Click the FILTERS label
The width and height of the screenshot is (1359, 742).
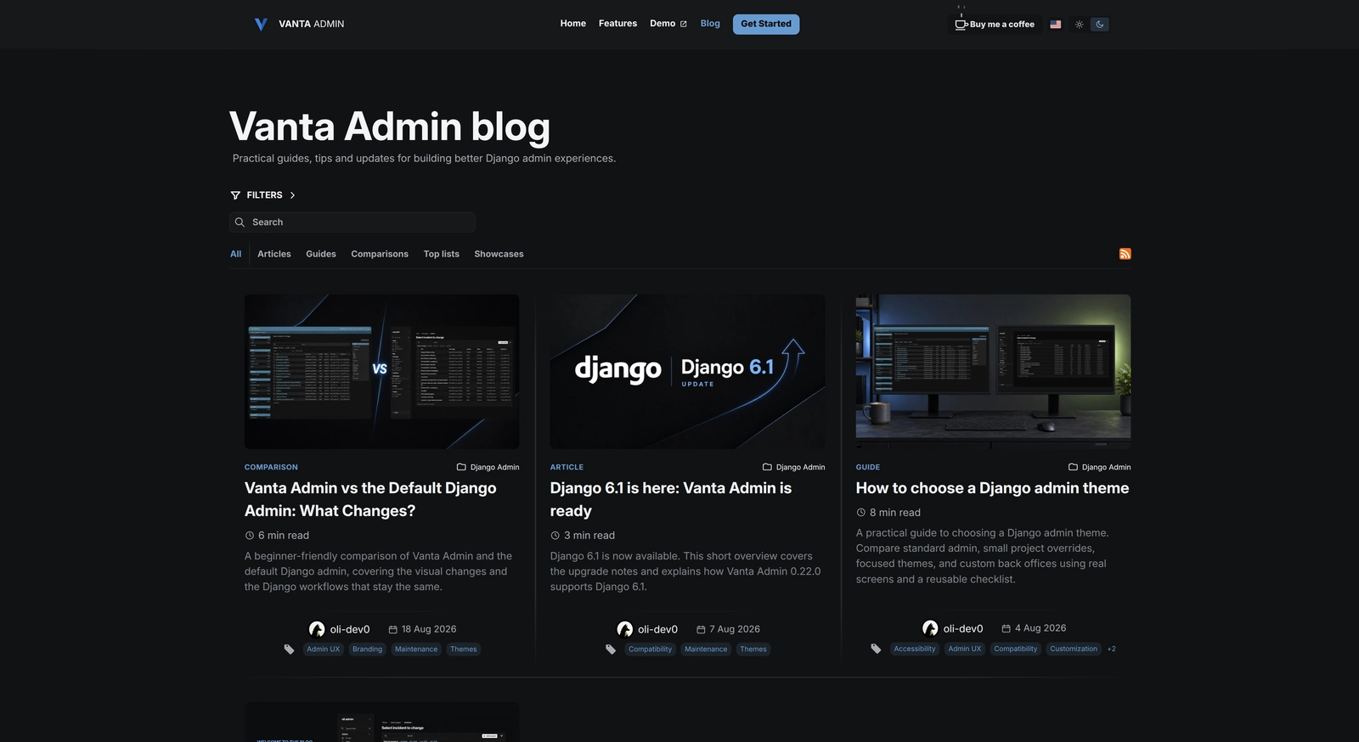pos(265,195)
